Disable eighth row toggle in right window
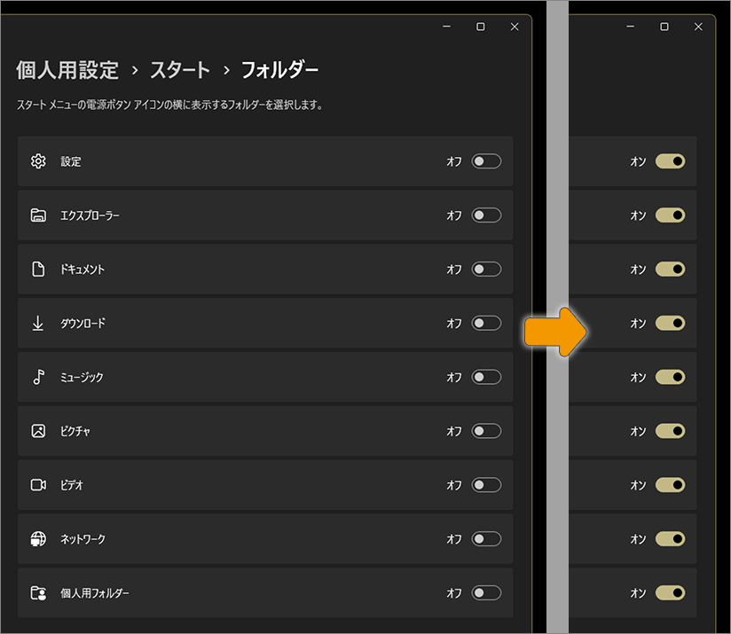The height and width of the screenshot is (634, 731). (670, 539)
